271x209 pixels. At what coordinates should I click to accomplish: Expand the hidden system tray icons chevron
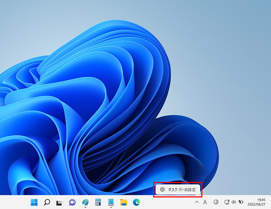[x=197, y=202]
